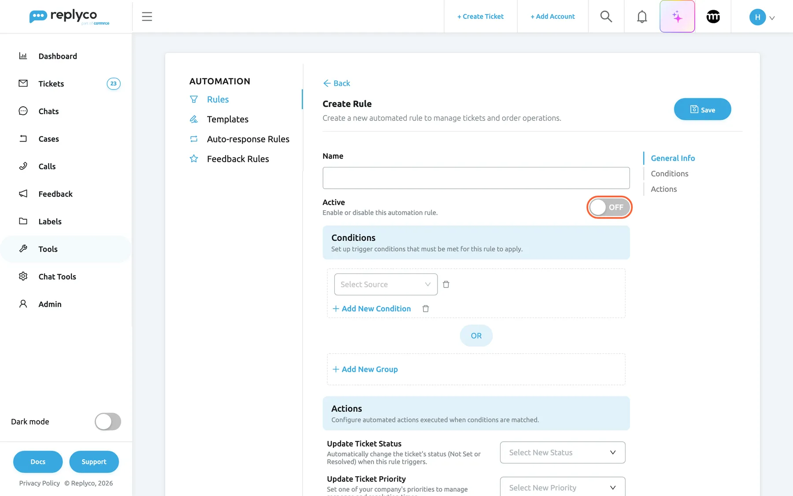Jump to General Info section
Viewport: 793px width, 496px height.
tap(673, 158)
